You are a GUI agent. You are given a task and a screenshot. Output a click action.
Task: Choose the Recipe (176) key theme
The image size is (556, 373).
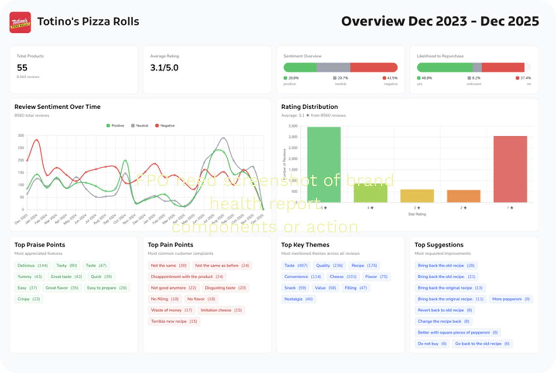[x=365, y=266]
